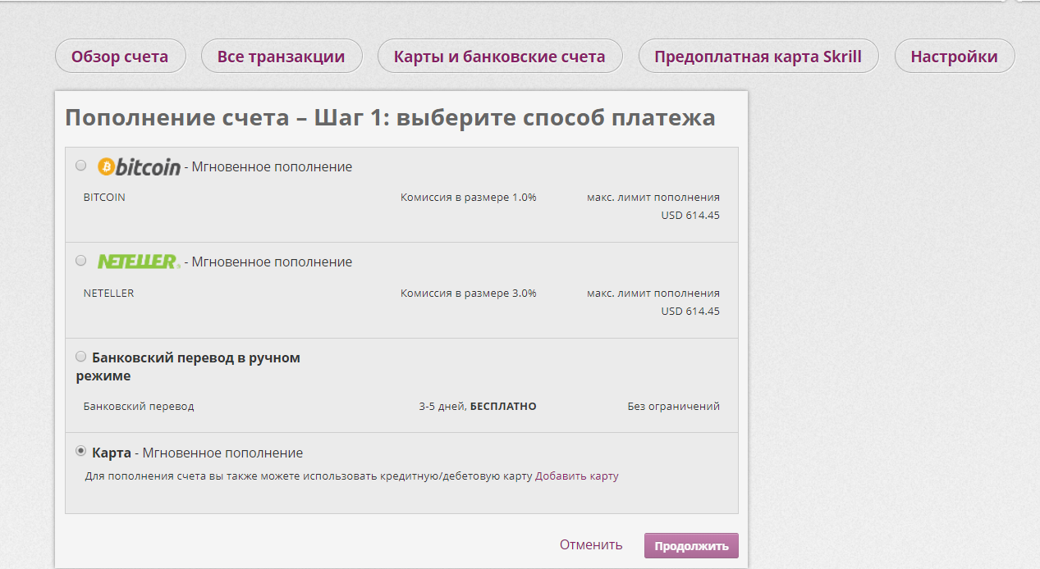Viewport: 1040px width, 569px height.
Task: Follow the Добавить карту link
Action: [x=577, y=476]
